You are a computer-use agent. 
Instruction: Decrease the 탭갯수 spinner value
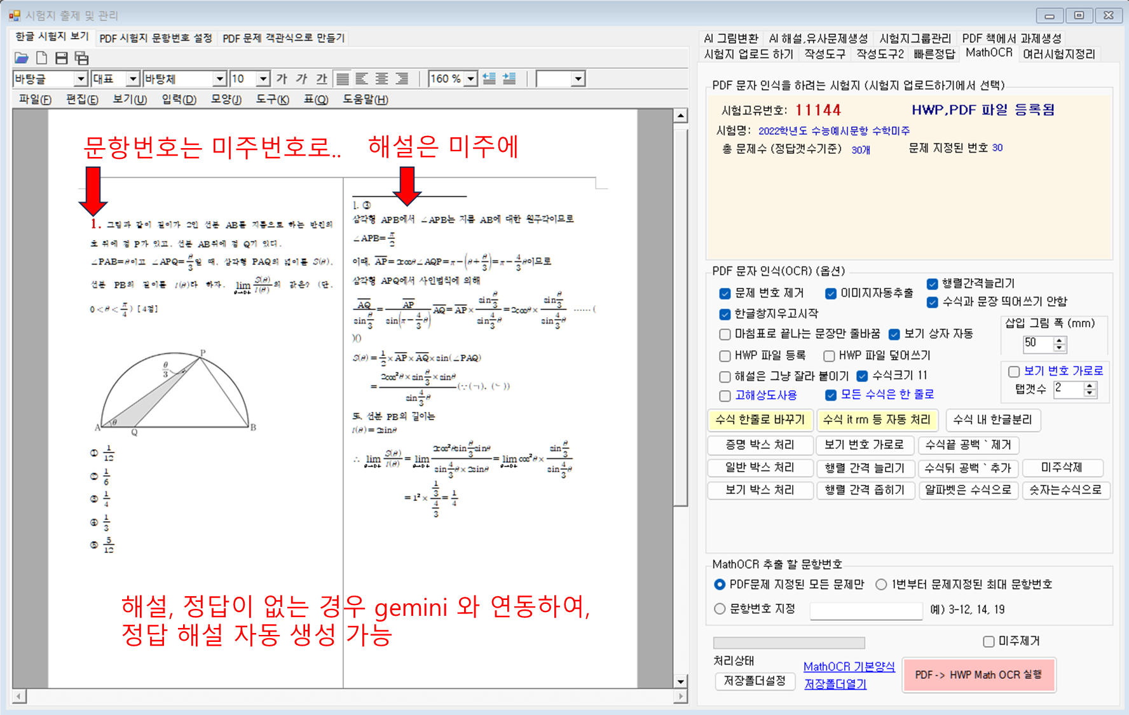[x=1090, y=393]
